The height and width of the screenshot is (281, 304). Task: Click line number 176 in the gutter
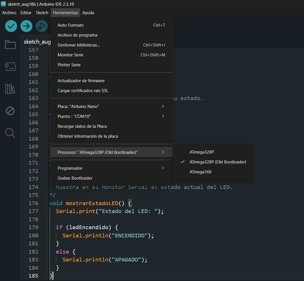[x=33, y=203]
